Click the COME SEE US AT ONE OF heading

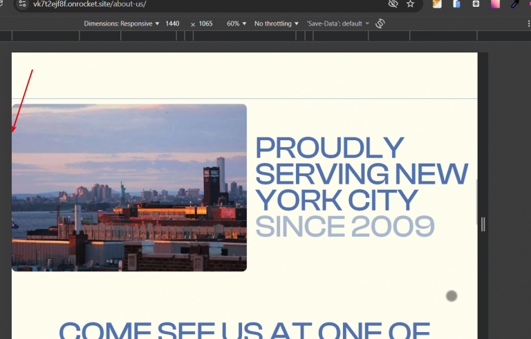click(x=245, y=330)
